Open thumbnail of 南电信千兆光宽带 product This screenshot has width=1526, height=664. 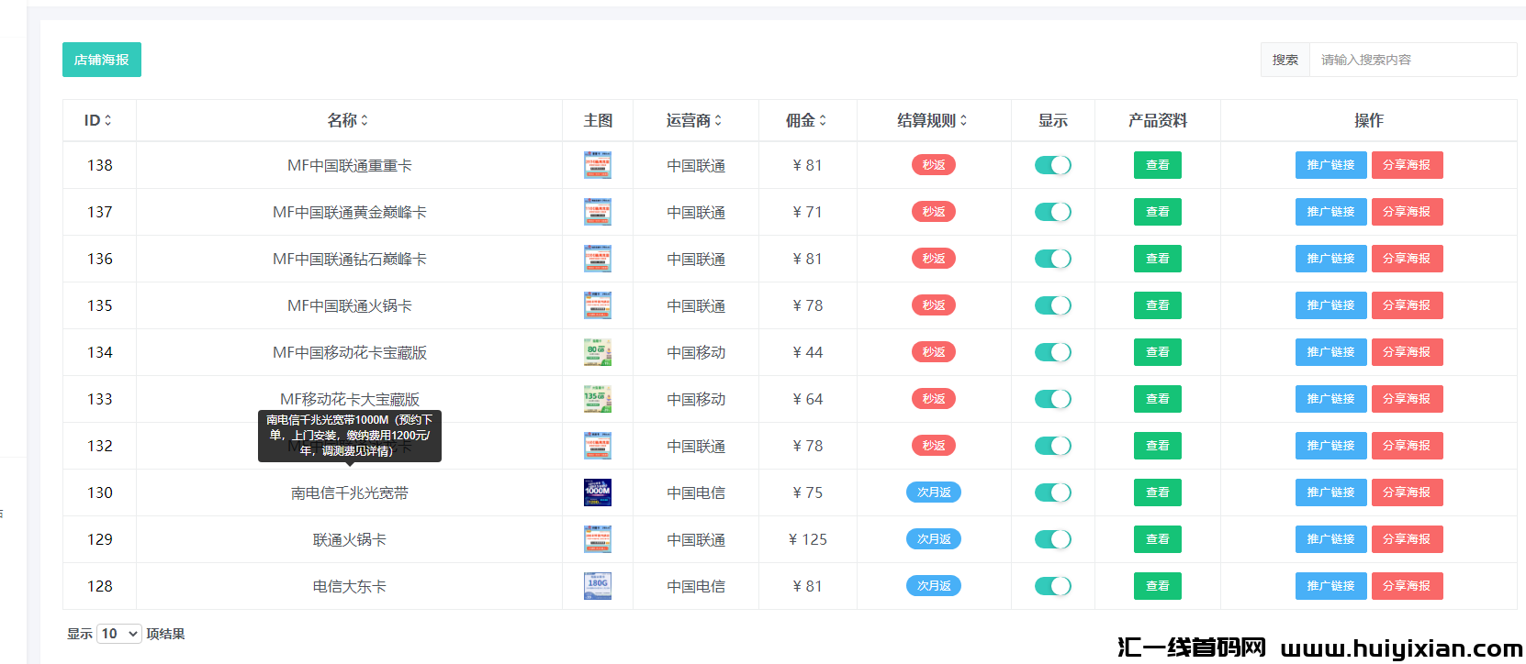pos(598,492)
